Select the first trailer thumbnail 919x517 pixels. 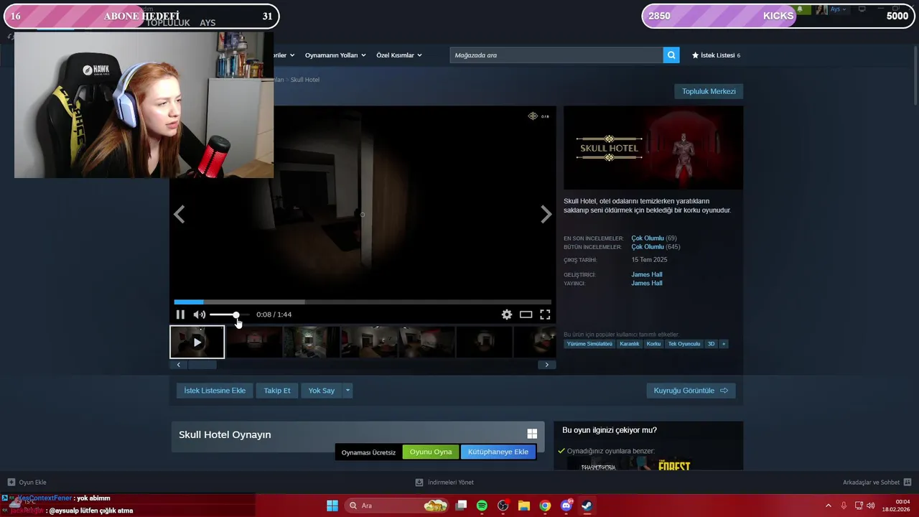197,342
